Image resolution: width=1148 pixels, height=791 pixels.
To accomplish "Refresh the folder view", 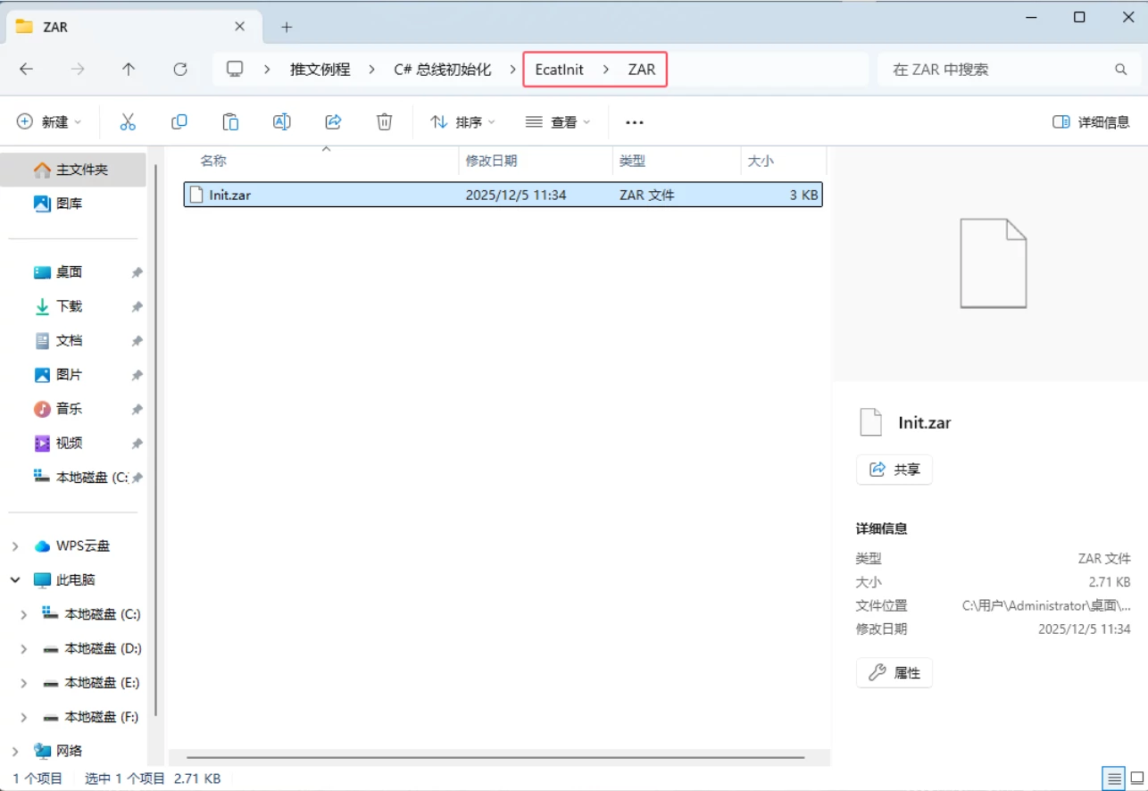I will pos(181,69).
